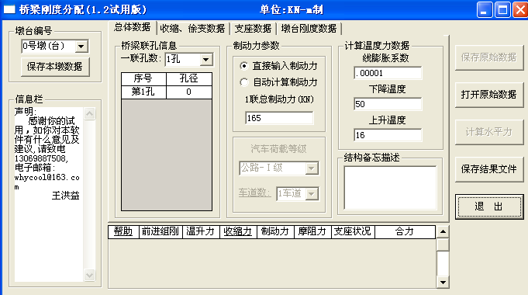Open the 车道数 dropdown
Viewport: 528px width, 295px height.
312,193
